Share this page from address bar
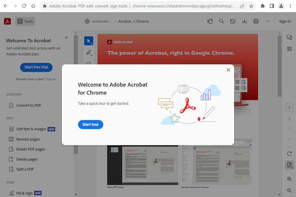This screenshot has height=197, width=296. (242, 6)
